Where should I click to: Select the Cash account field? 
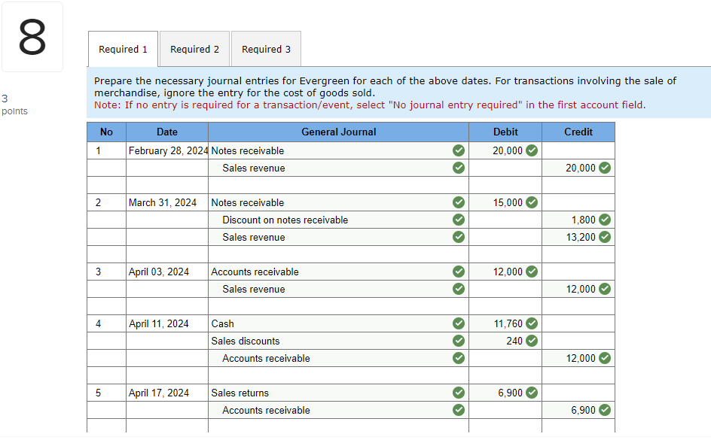[338, 323]
